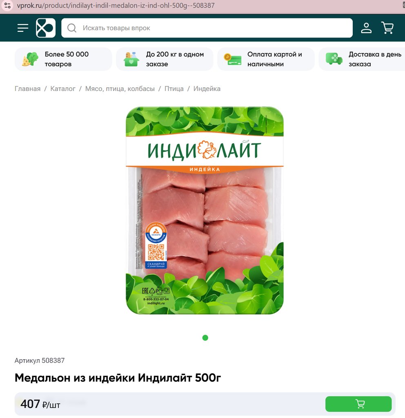Image resolution: width=405 pixels, height=418 pixels.
Task: Navigate to 'Мясо, птица, колбасы' breadcrumb
Action: (x=120, y=89)
